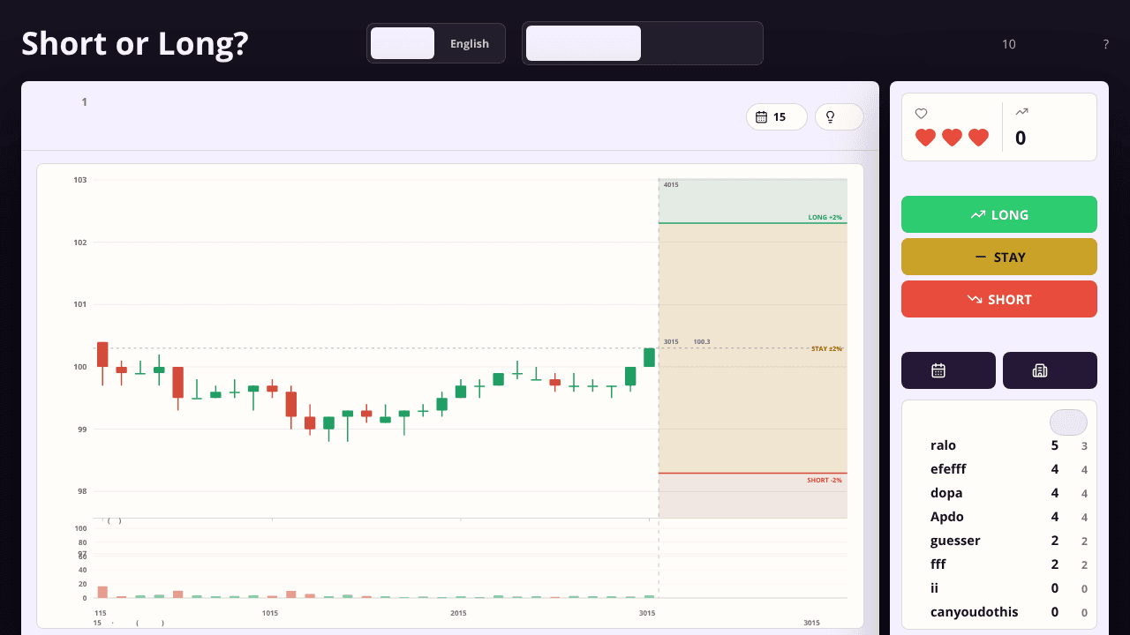Switch language to English
The height and width of the screenshot is (635, 1130).
coord(470,43)
